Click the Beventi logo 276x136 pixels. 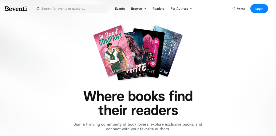[x=16, y=9]
